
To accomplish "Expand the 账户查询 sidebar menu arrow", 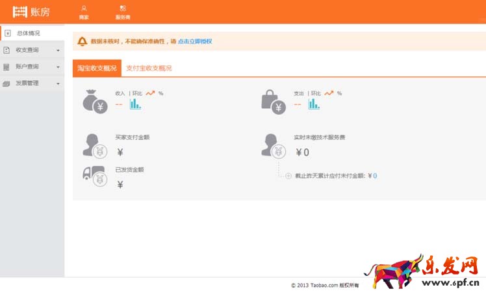I will click(x=58, y=67).
